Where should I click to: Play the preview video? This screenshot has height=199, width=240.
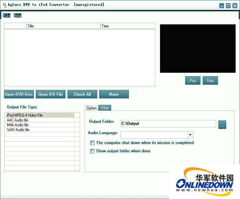point(193,80)
